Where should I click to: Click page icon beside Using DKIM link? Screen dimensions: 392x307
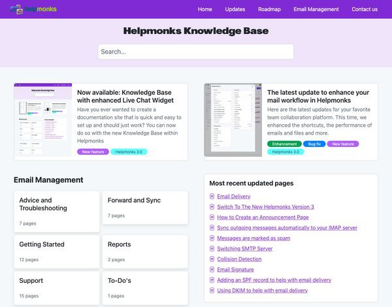212,291
